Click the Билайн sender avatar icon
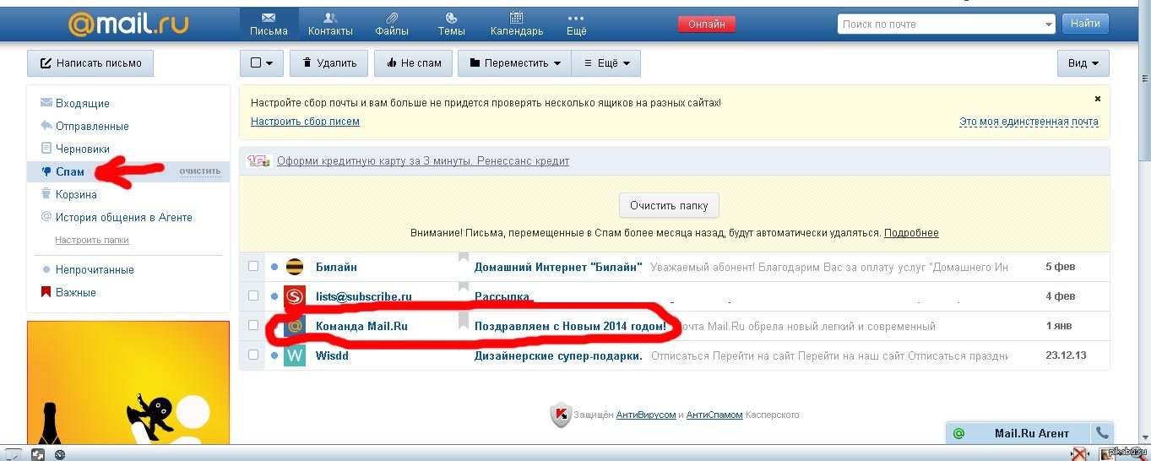 [294, 267]
